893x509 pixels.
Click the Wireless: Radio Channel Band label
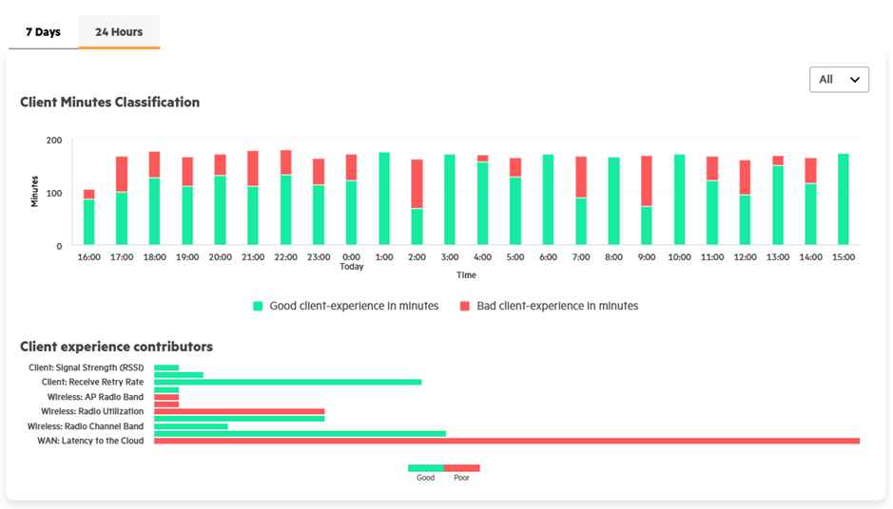tap(86, 426)
